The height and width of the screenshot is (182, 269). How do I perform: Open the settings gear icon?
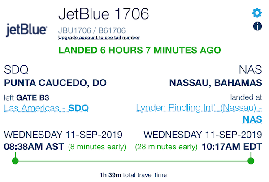click(x=257, y=13)
